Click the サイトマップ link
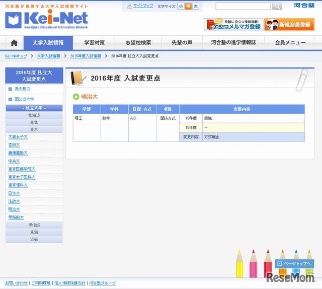The width and height of the screenshot is (322, 289). pyautogui.click(x=143, y=6)
